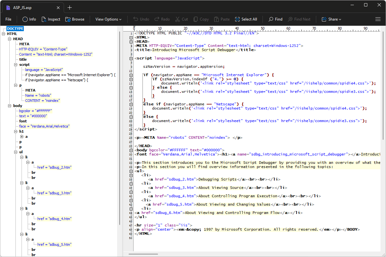The width and height of the screenshot is (386, 257).
Task: Select the DOCTYPE tree node
Action: [x=15, y=29]
